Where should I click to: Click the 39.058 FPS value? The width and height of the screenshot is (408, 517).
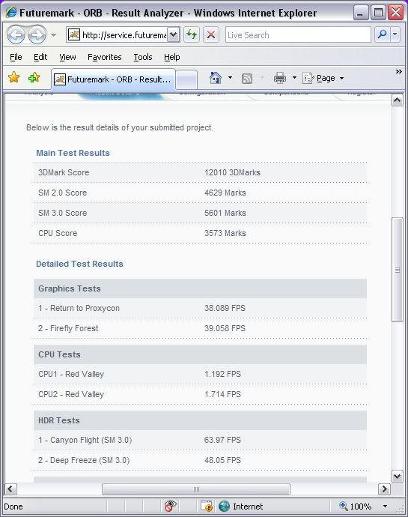(225, 328)
